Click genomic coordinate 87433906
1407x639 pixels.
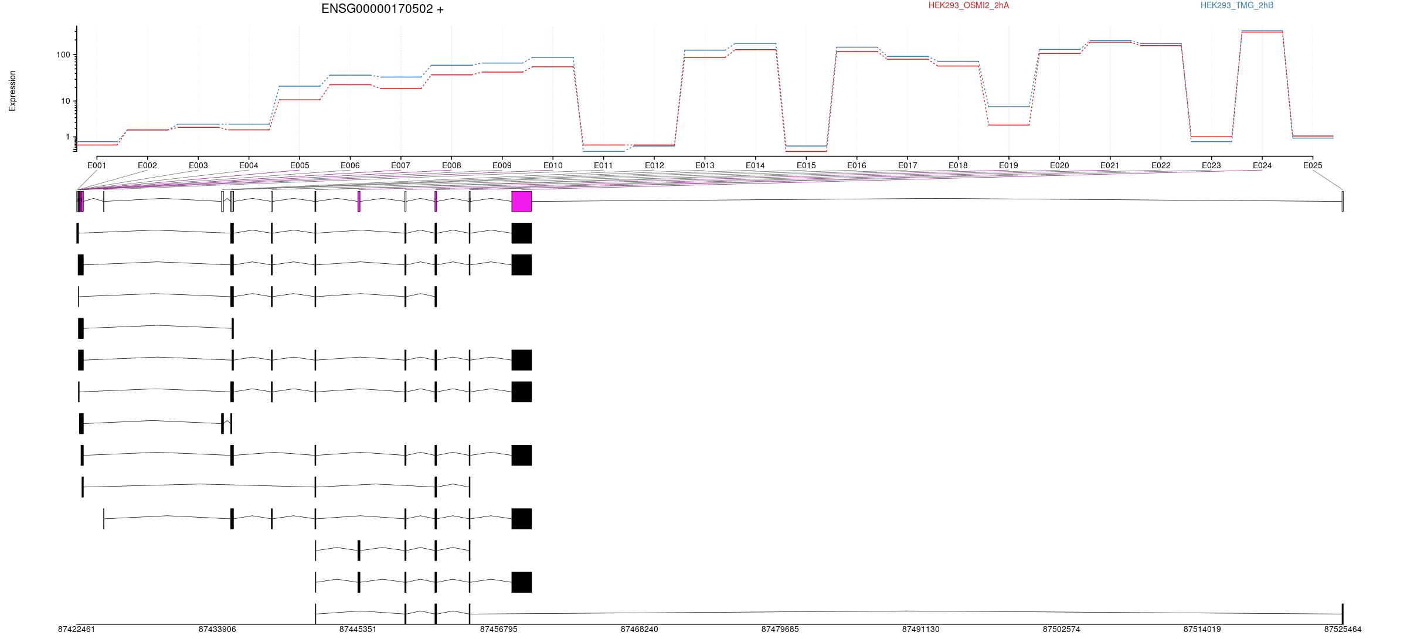217,629
